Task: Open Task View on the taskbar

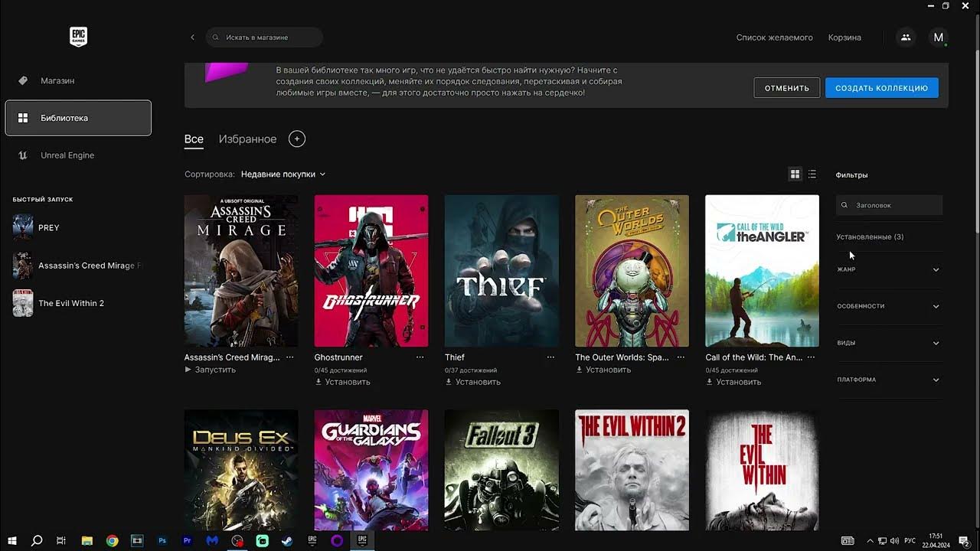Action: click(x=61, y=540)
